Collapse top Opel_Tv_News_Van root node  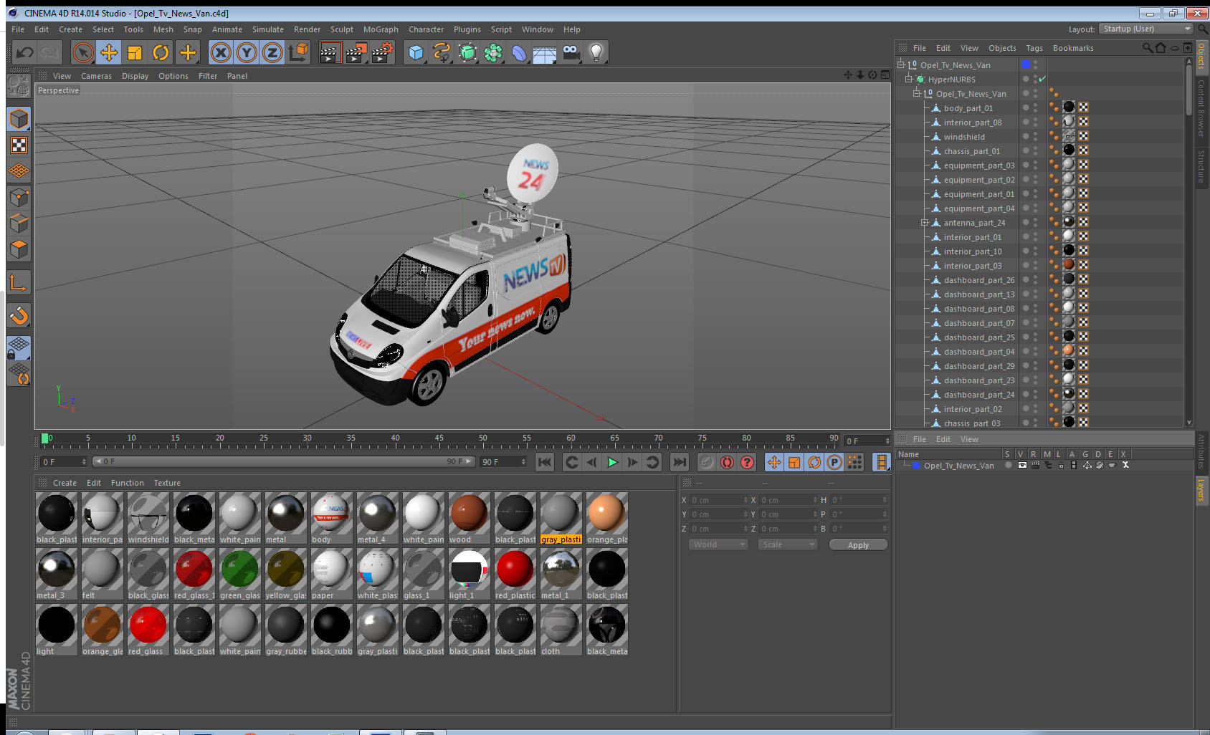coord(900,64)
